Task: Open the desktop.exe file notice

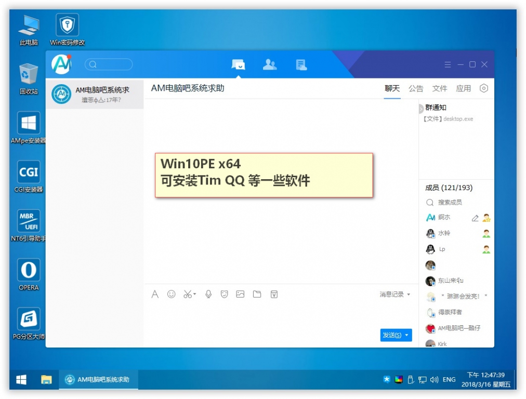Action: click(448, 118)
